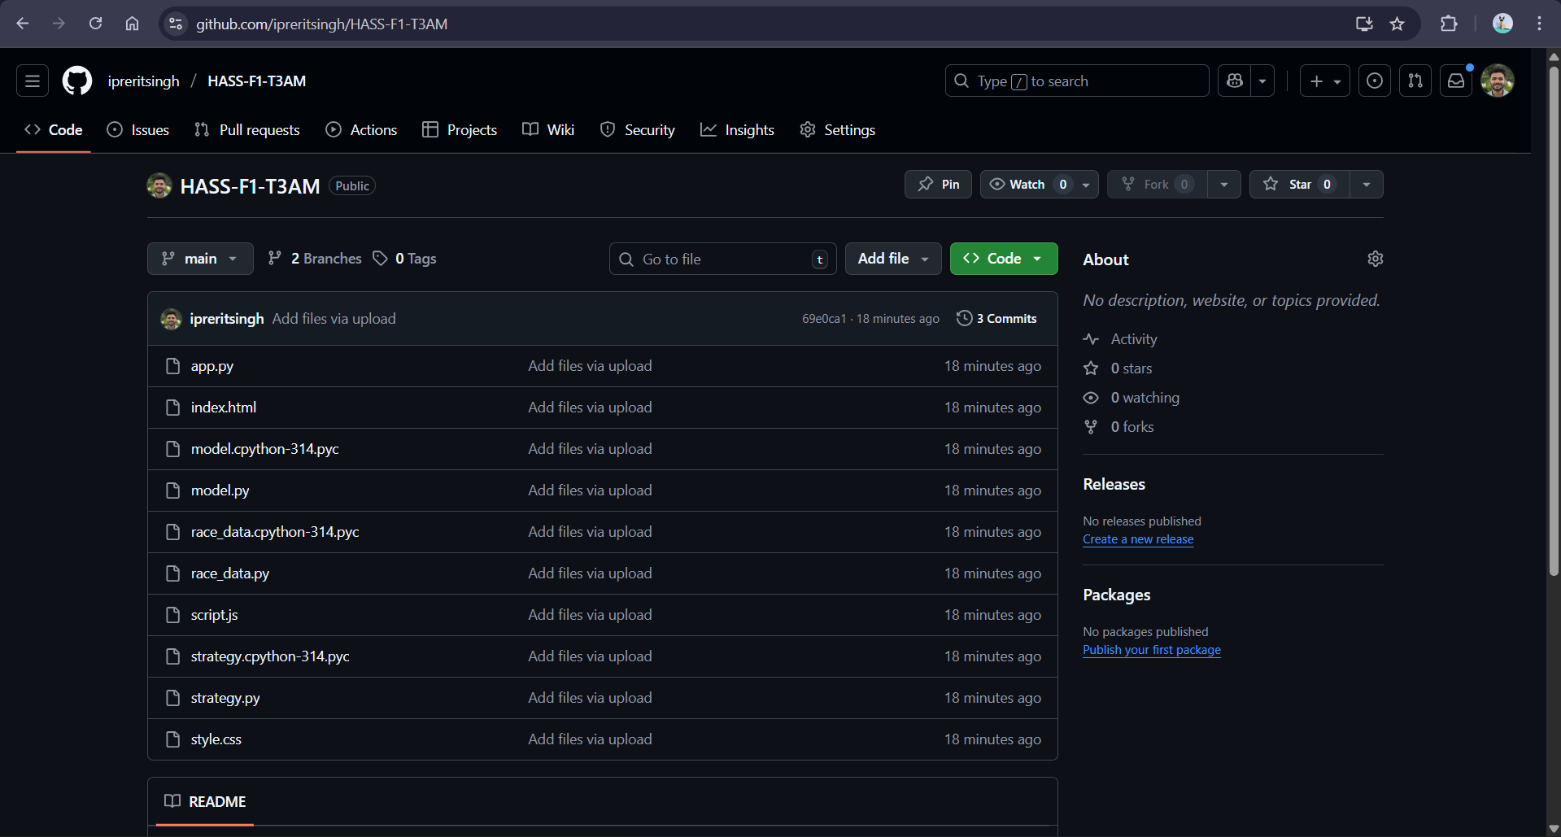This screenshot has height=837, width=1561.
Task: Open the Chrome three-dot menu
Action: tap(1539, 24)
